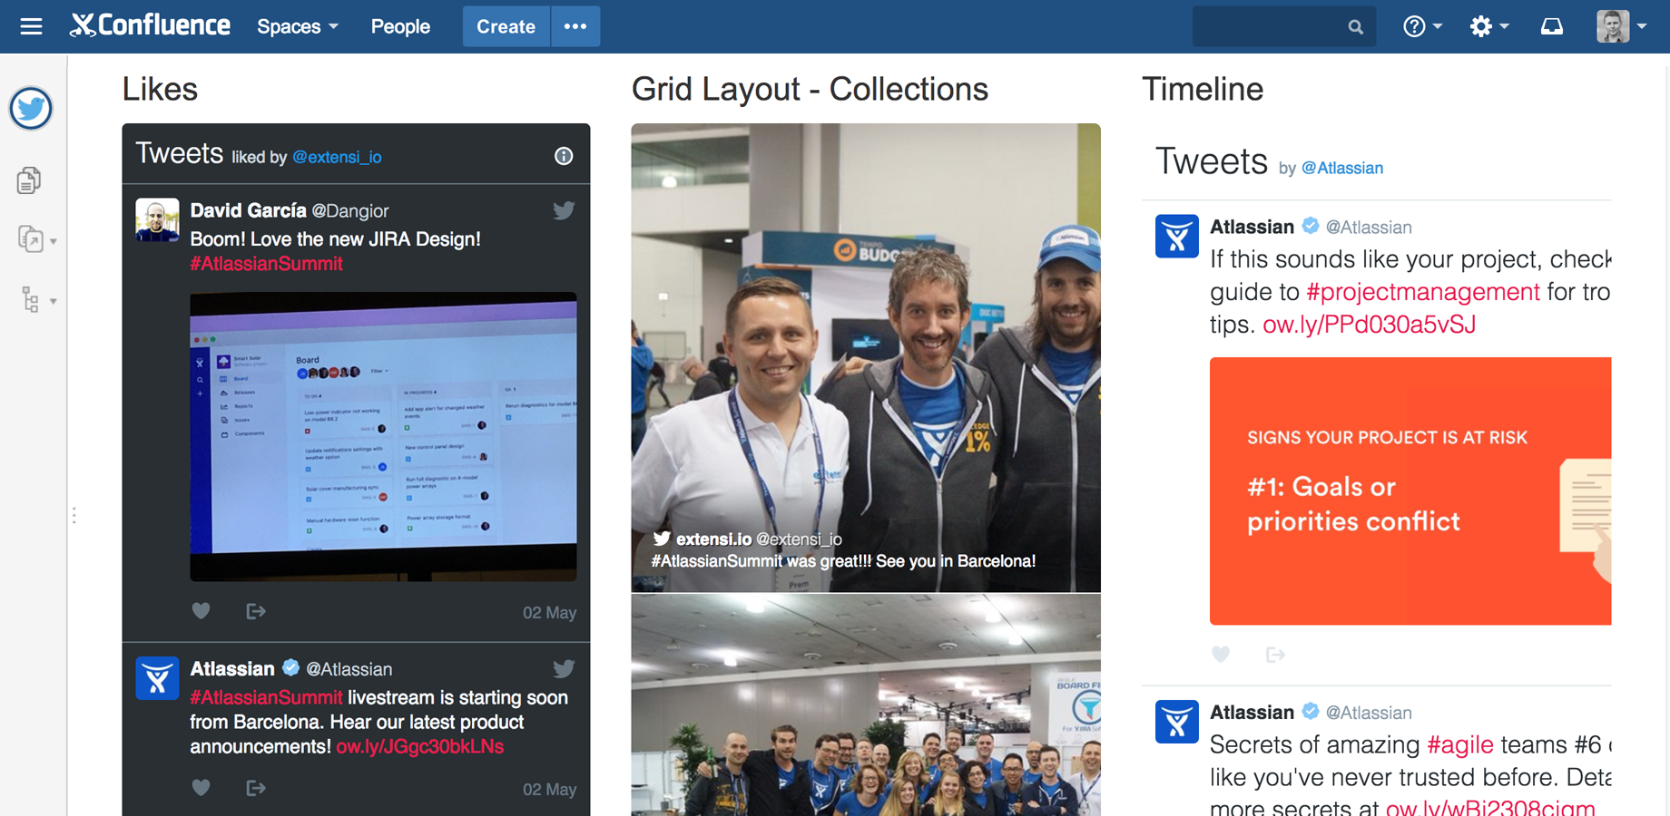Select the share/export pages icon in sidebar
This screenshot has height=816, width=1670.
(x=30, y=239)
